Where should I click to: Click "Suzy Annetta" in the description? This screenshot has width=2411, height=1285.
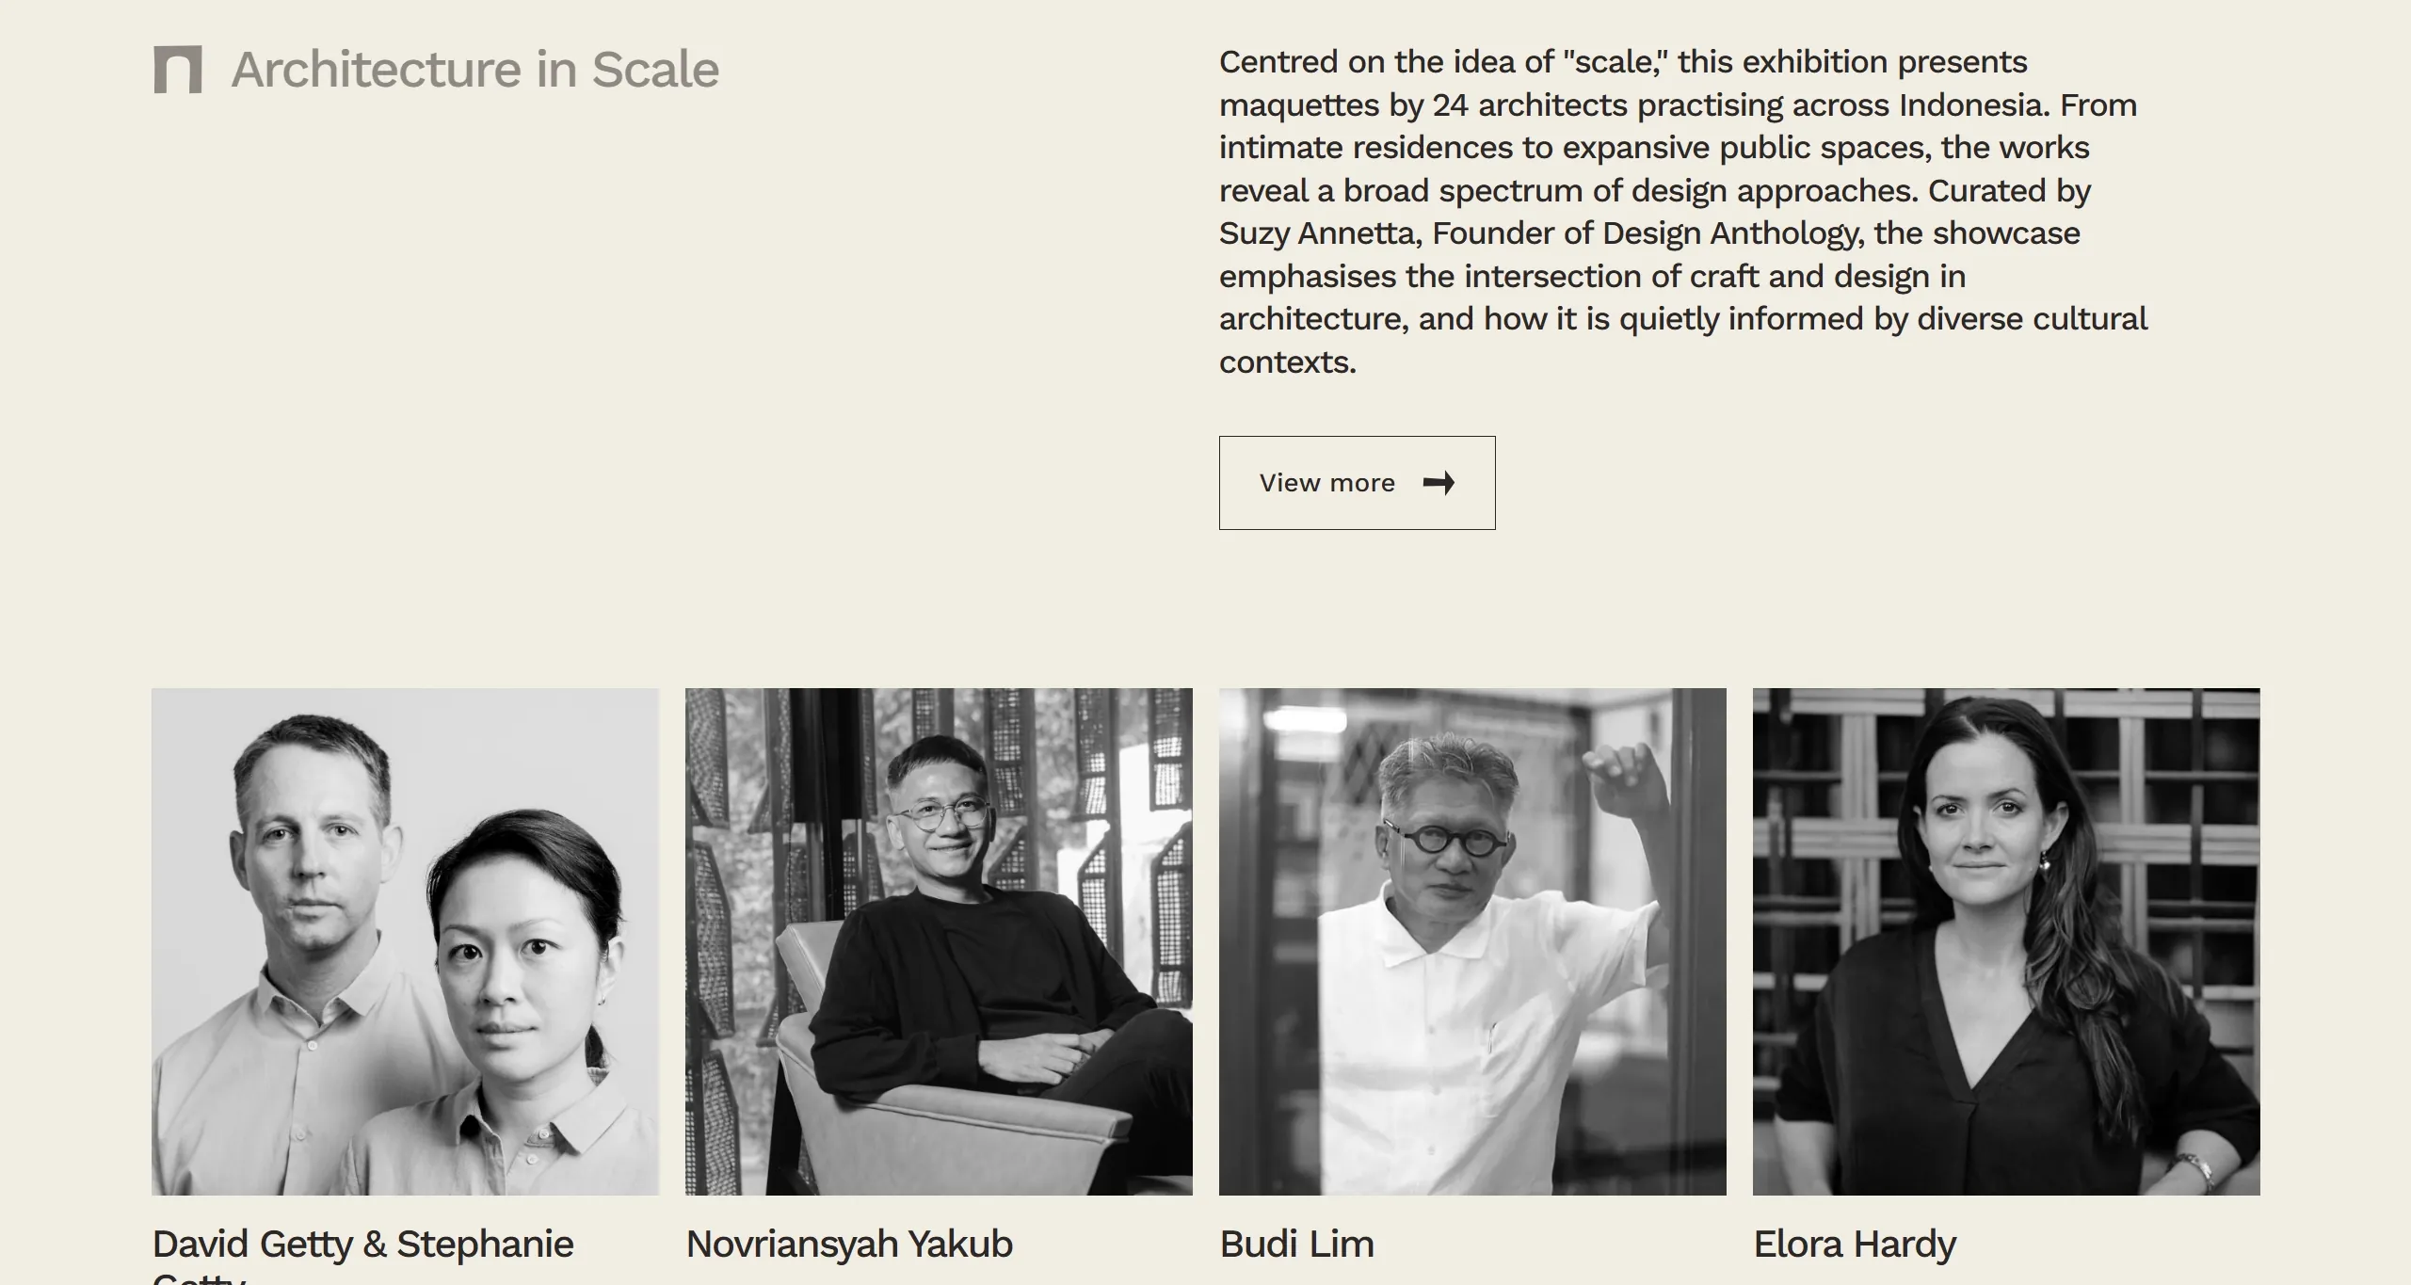[x=1320, y=233]
